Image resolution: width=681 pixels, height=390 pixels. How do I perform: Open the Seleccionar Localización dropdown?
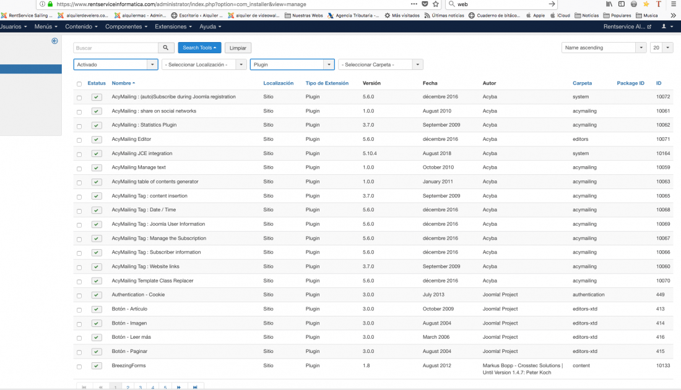[x=204, y=65]
